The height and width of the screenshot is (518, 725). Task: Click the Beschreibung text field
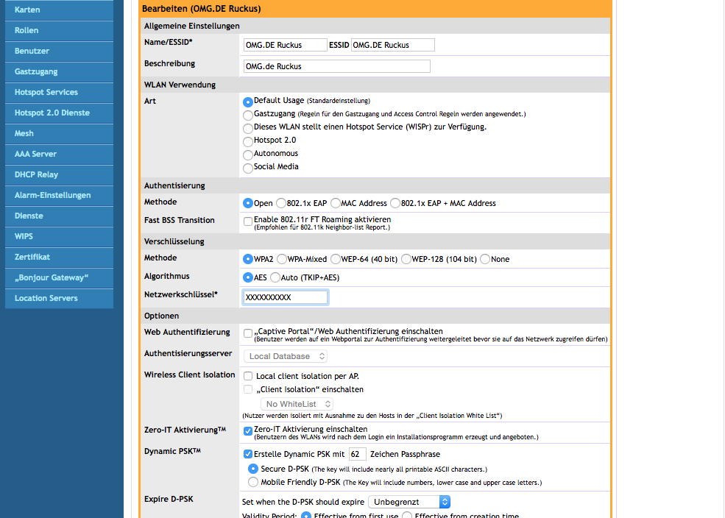point(336,66)
